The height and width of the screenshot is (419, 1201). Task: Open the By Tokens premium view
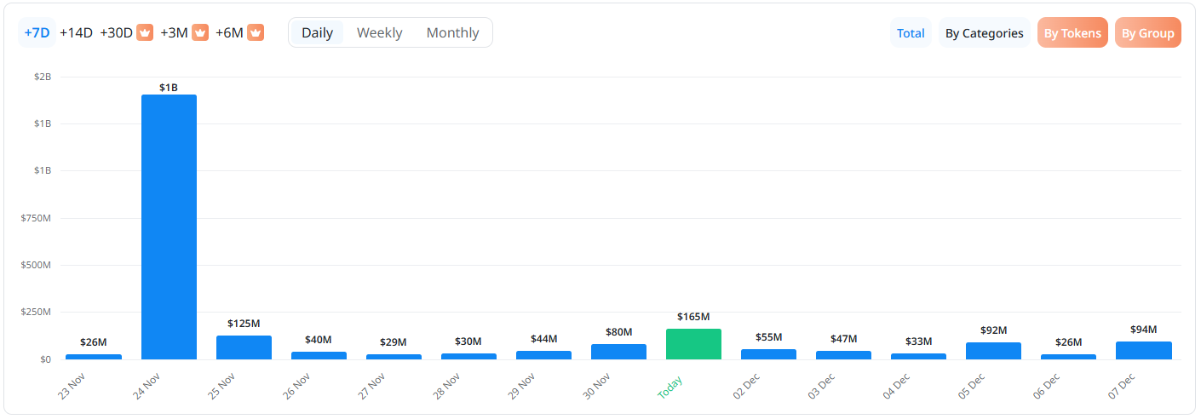1072,33
